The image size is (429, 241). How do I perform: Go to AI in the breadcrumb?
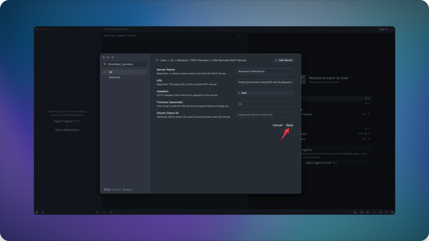(172, 60)
